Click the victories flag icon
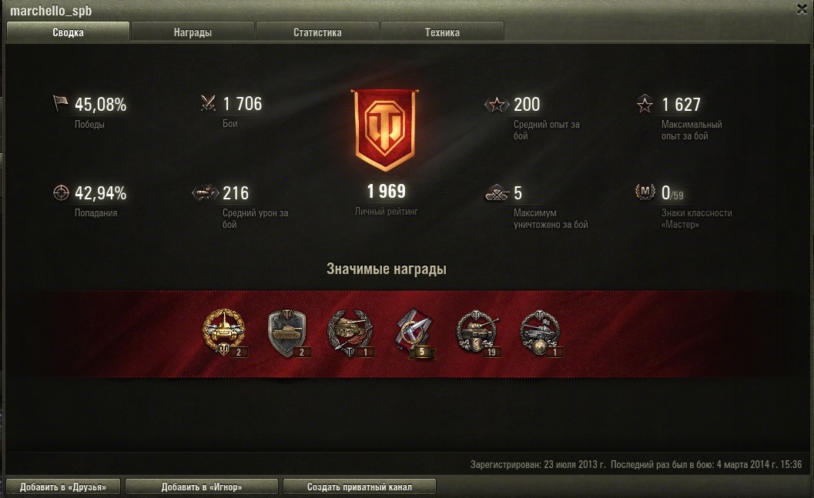Viewport: 814px width, 498px height. pos(60,103)
